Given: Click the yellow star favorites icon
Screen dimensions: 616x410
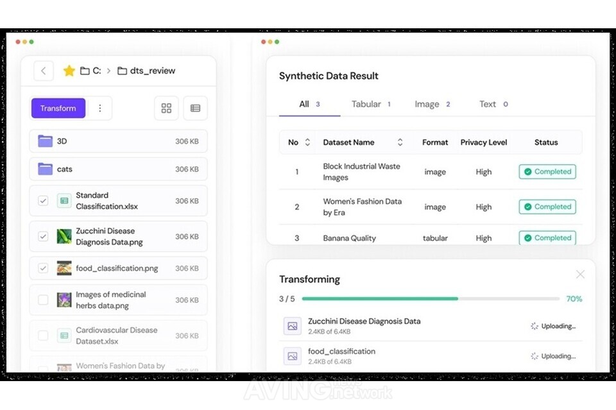Looking at the screenshot, I should click(x=69, y=71).
